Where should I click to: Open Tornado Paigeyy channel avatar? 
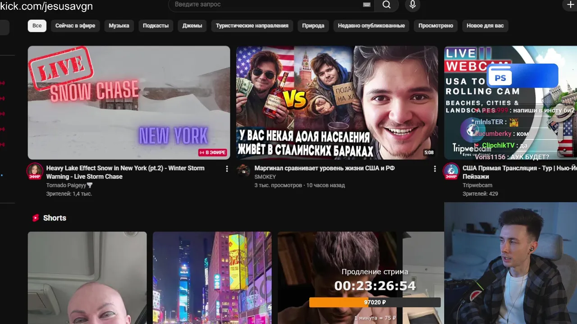(x=35, y=171)
